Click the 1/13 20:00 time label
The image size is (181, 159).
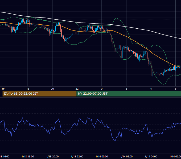[x=52, y=156]
